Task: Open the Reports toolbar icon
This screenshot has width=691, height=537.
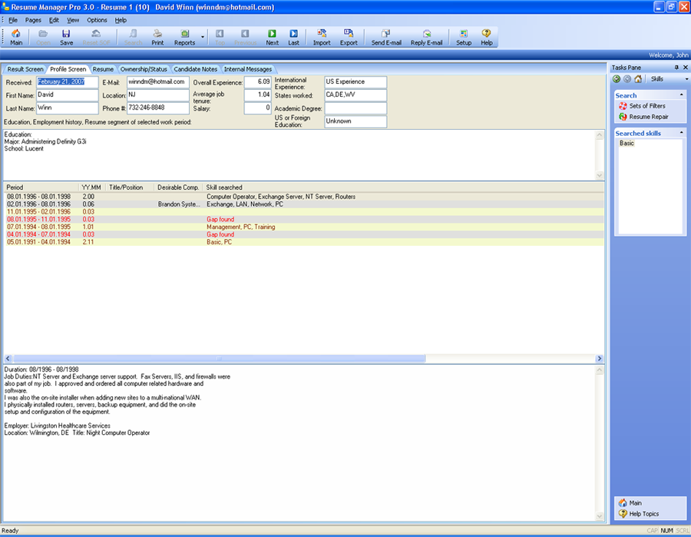Action: 184,37
